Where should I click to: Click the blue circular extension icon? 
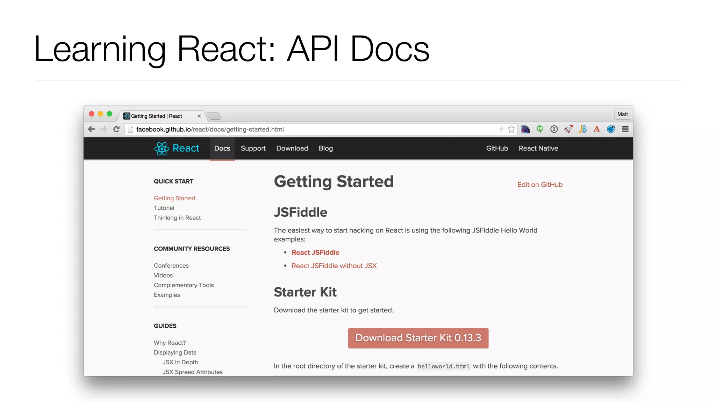611,129
